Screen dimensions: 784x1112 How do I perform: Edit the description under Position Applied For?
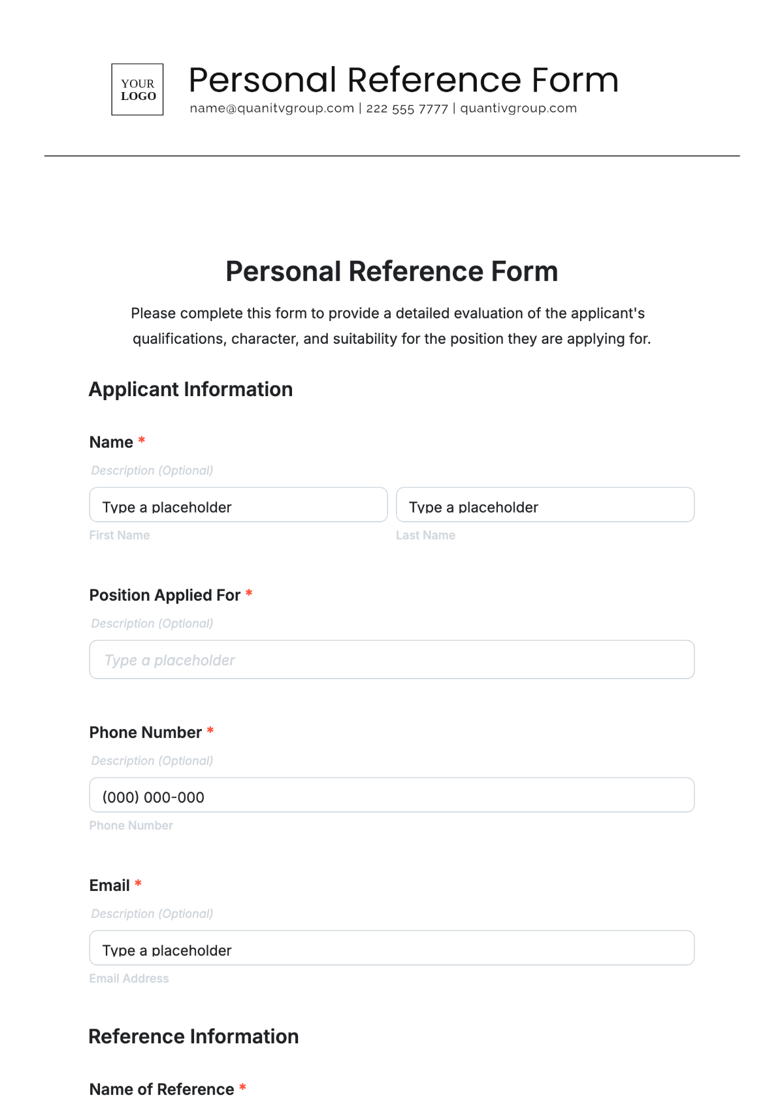pos(152,624)
